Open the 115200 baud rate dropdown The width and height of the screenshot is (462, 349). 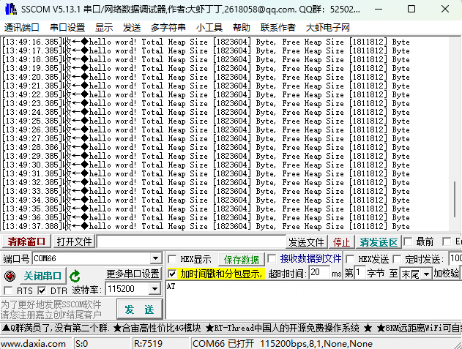click(154, 289)
